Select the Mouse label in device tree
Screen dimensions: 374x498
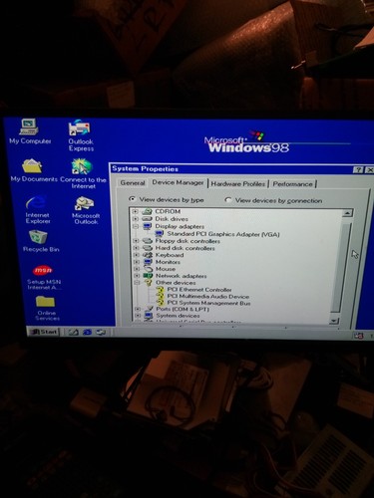point(166,269)
